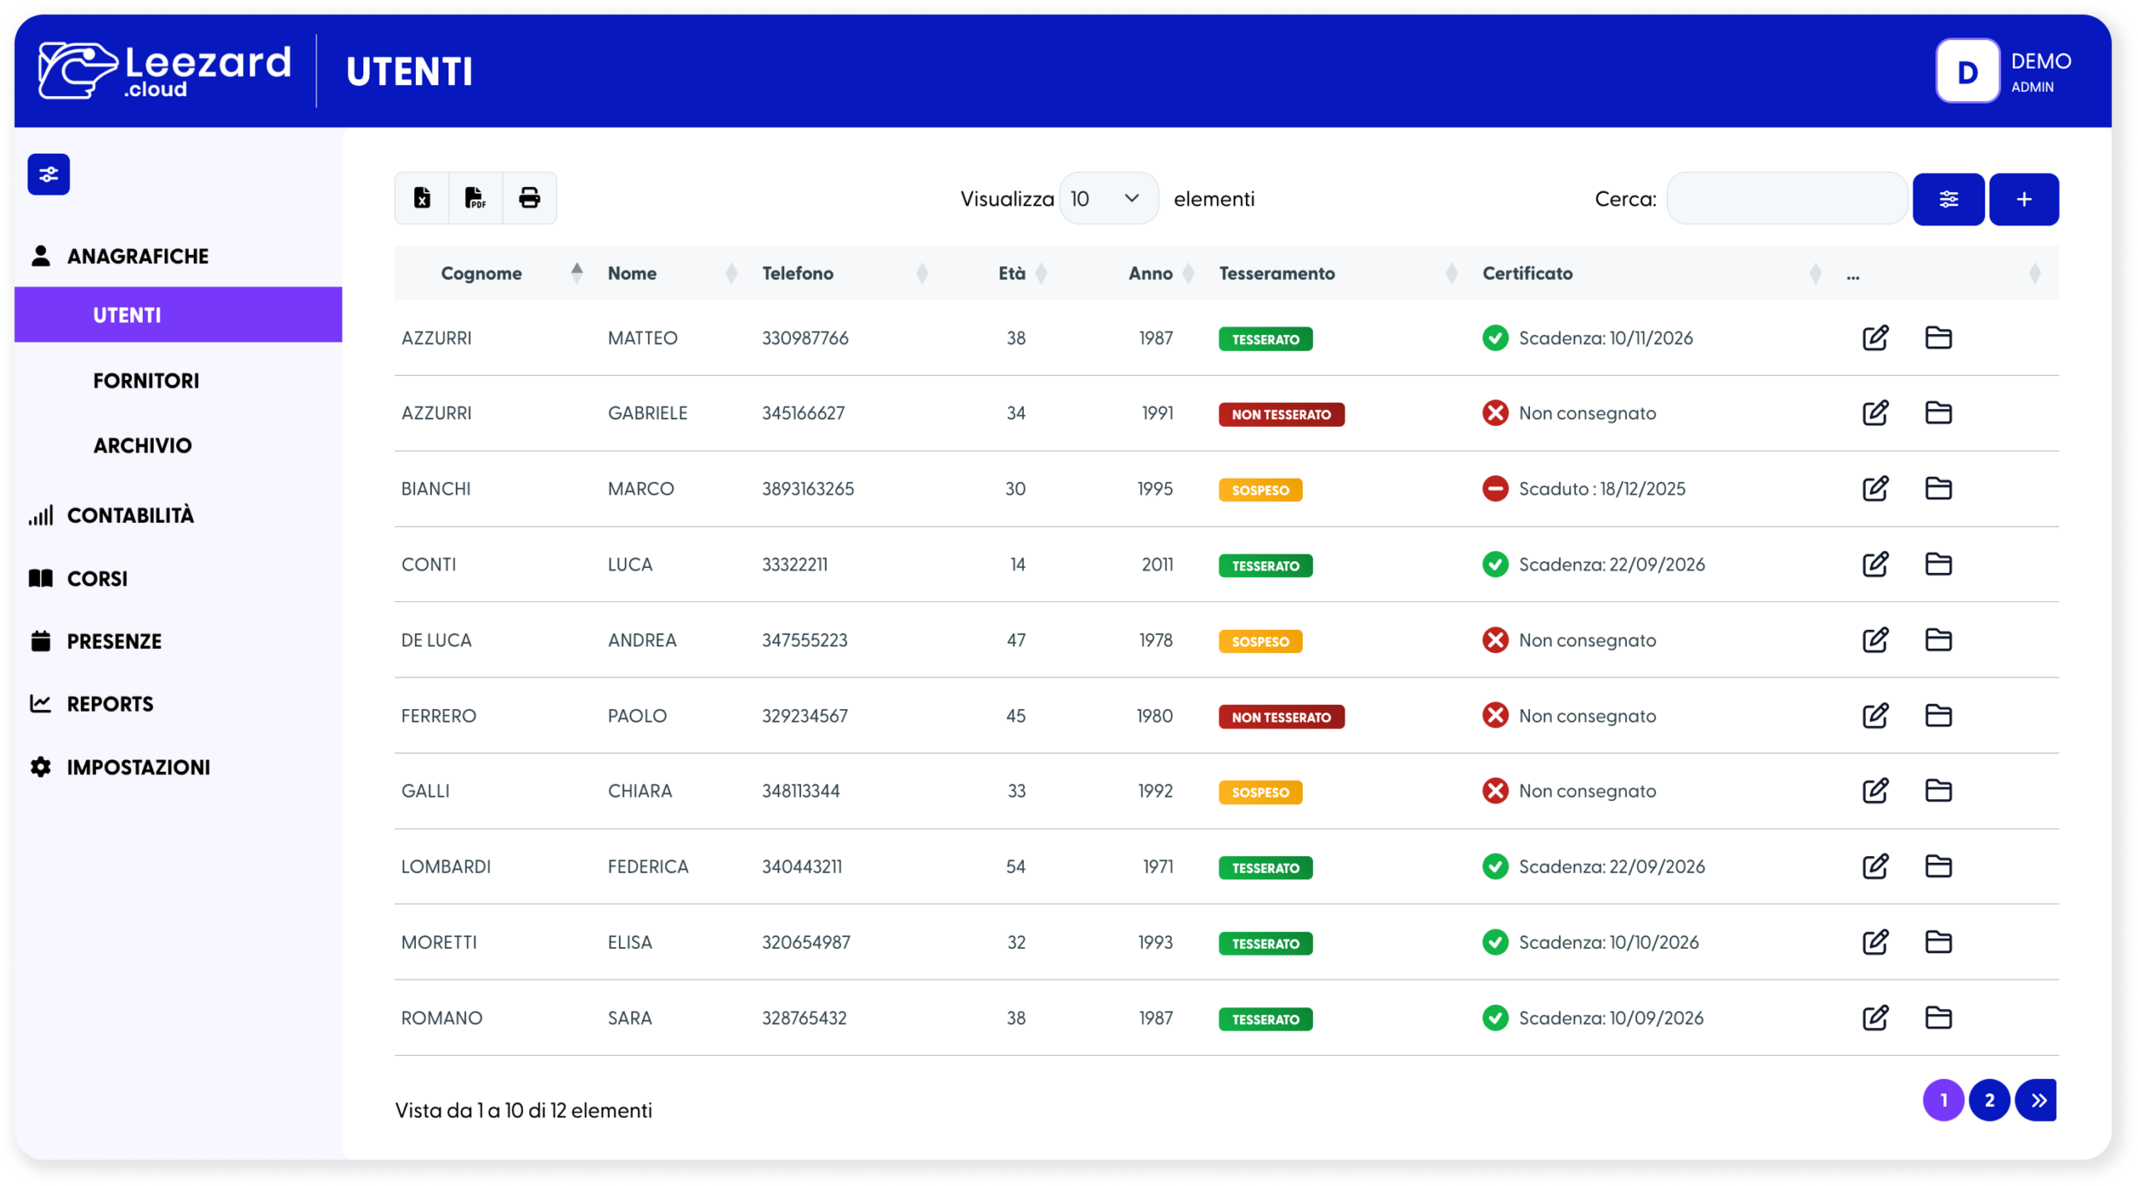Open the folder for LOMBARDI FEDERICA
Image resolution: width=2138 pixels, height=1186 pixels.
[1938, 866]
